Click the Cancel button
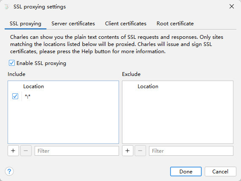 coord(220,171)
